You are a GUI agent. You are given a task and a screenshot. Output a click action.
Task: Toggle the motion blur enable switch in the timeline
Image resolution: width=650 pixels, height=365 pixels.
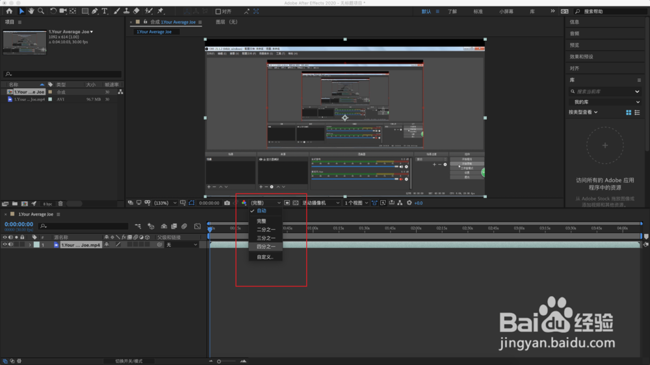(x=185, y=226)
